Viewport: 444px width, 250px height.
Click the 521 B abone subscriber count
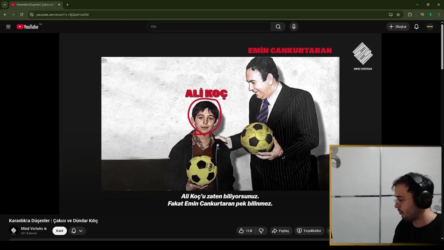coord(29,233)
